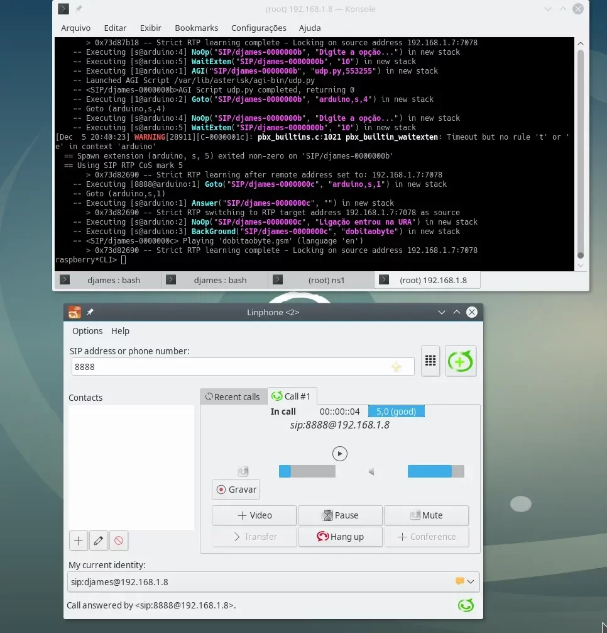This screenshot has width=607, height=633.
Task: Open the Editar menu in Konsole
Action: (115, 28)
